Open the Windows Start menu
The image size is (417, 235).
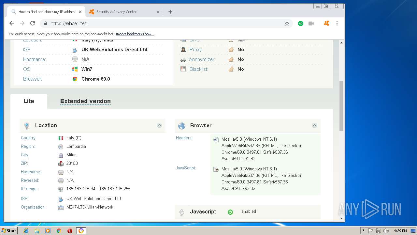9,230
